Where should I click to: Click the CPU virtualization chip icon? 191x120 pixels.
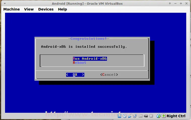coord(151,116)
